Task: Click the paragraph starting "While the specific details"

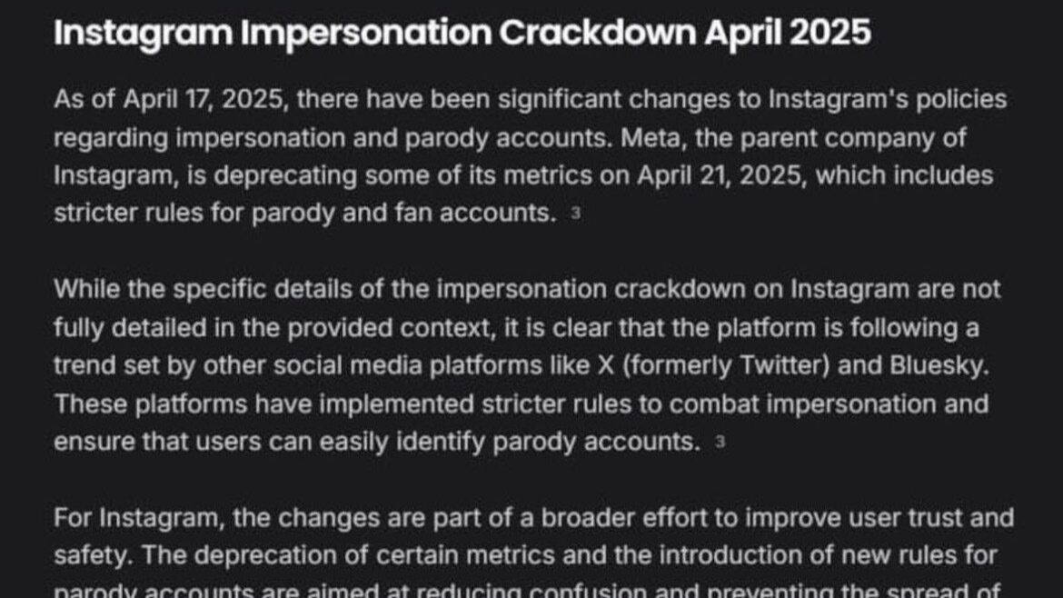Action: click(x=527, y=365)
